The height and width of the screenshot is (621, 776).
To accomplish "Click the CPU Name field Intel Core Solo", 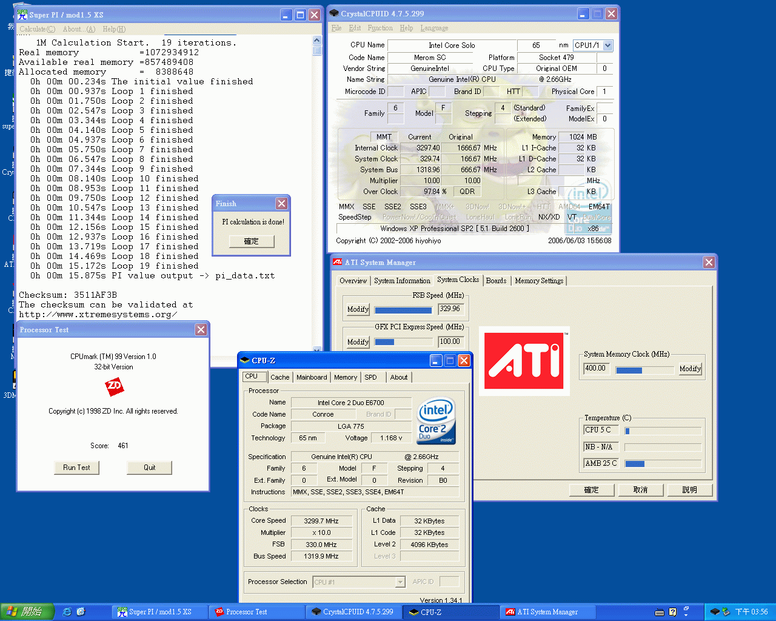I will pos(452,45).
